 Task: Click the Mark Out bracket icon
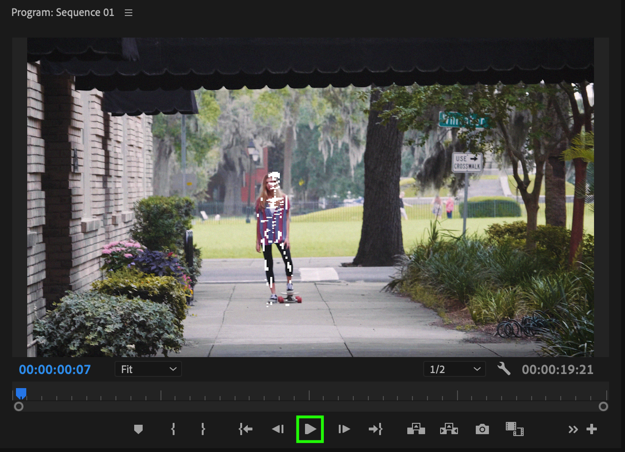click(x=203, y=429)
